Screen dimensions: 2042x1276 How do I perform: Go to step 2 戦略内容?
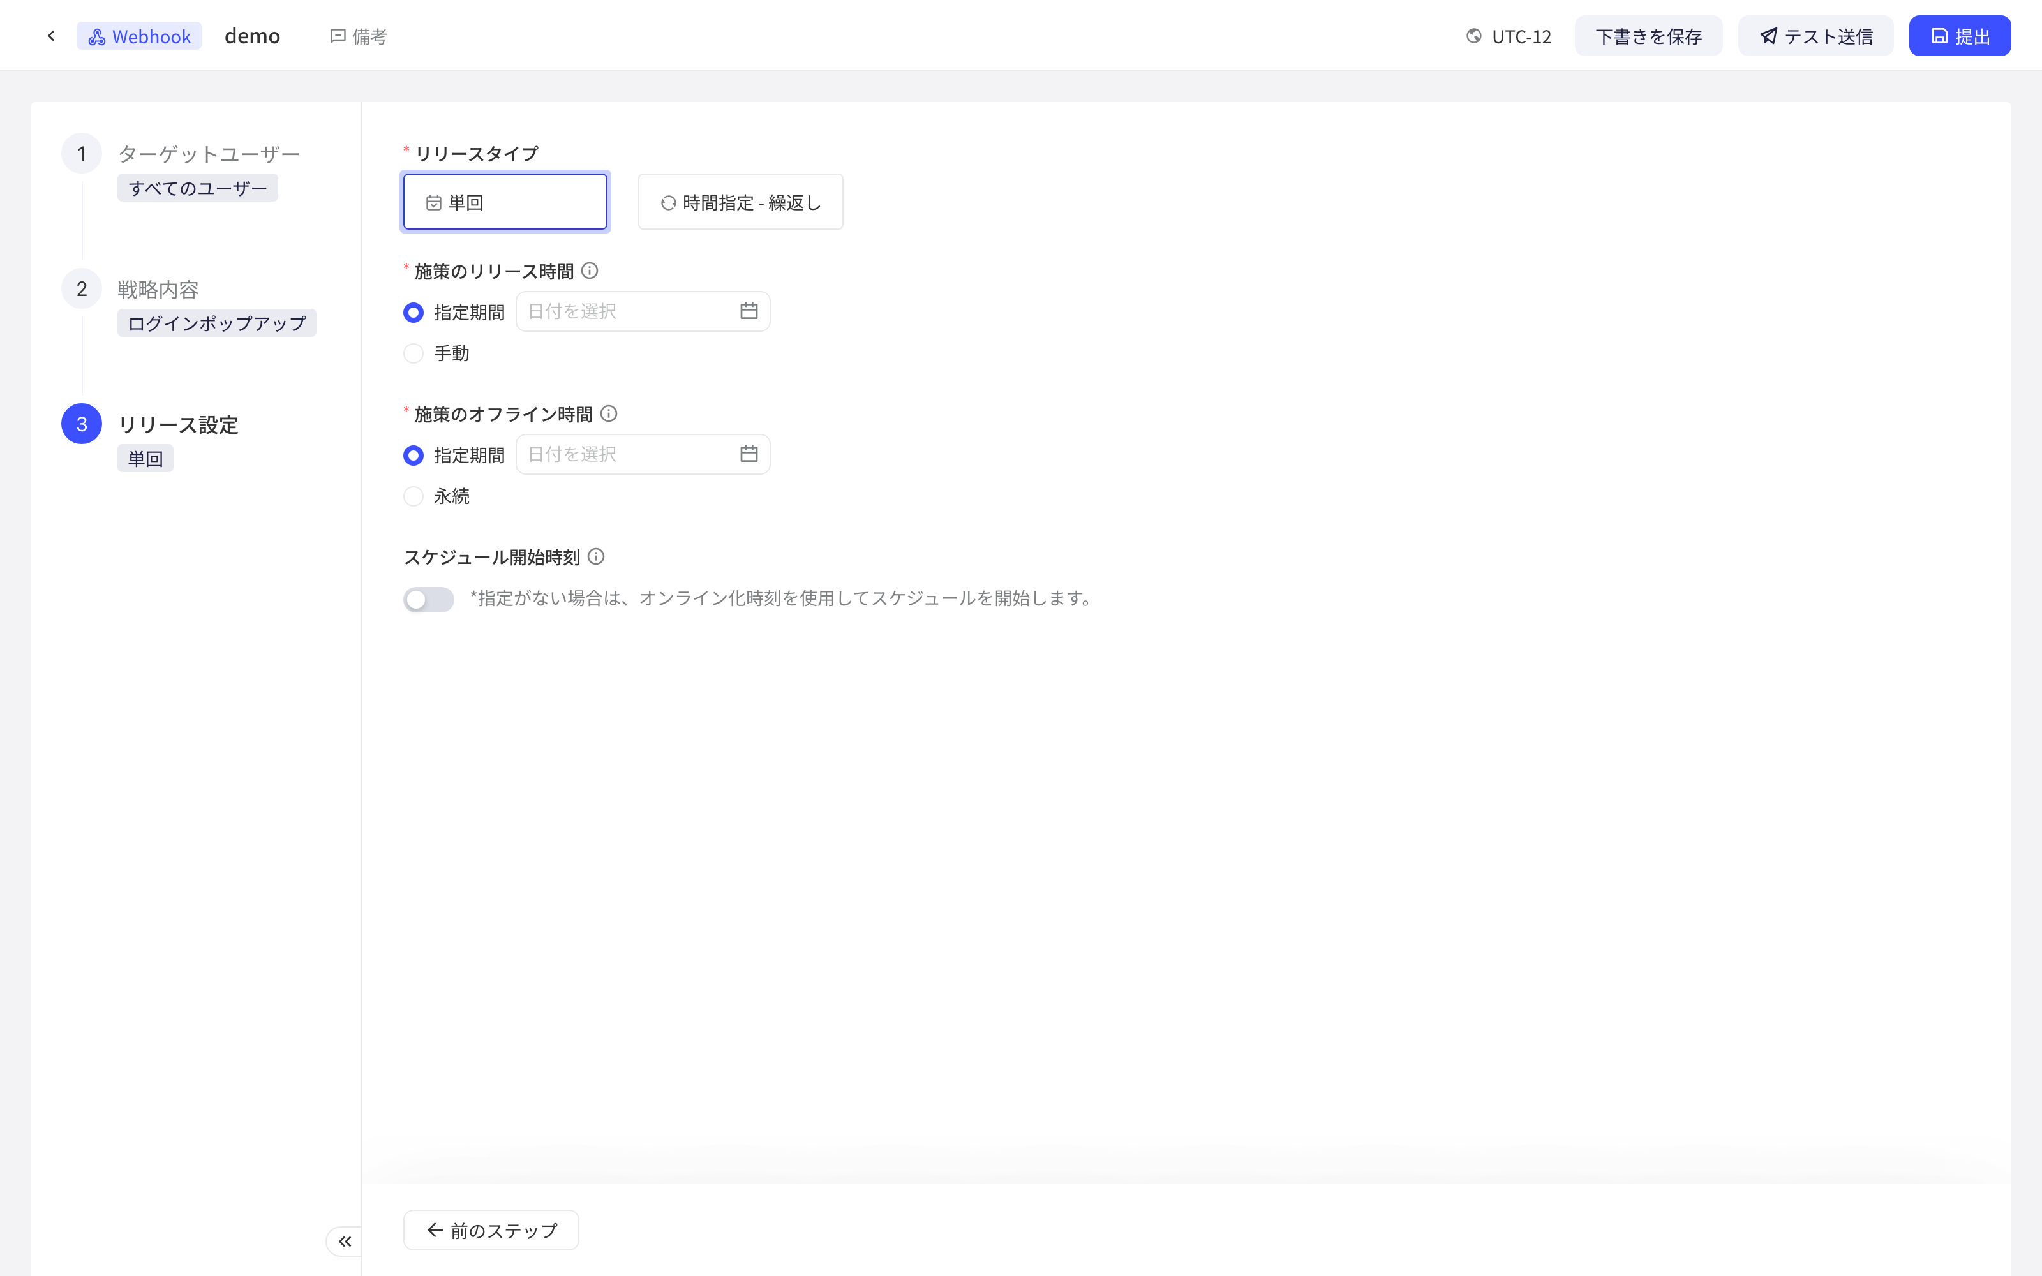[158, 290]
